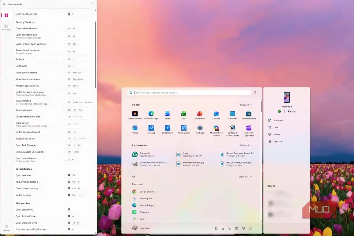This screenshot has height=236, width=354.
Task: Open the View: List dropdown
Action: click(245, 176)
